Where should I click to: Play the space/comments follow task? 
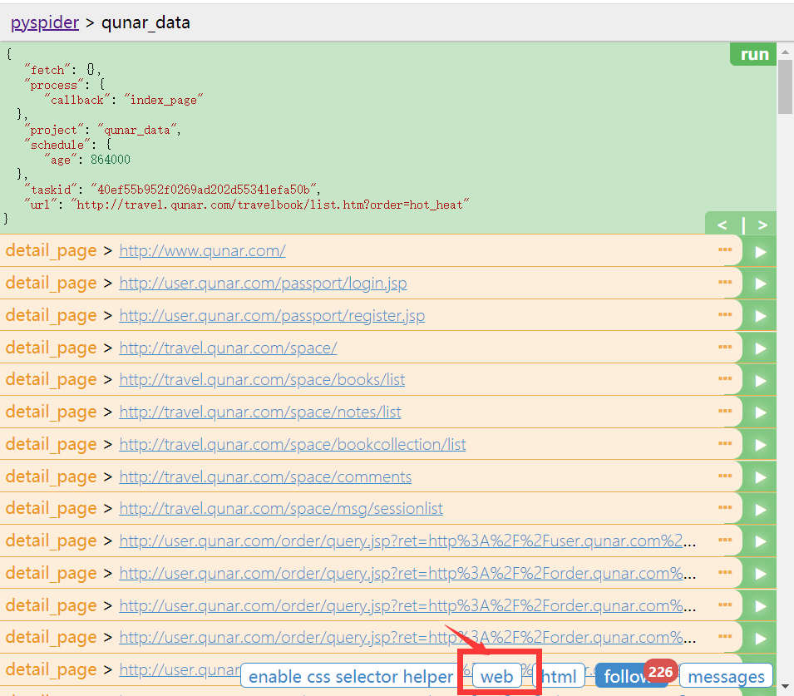coord(760,477)
